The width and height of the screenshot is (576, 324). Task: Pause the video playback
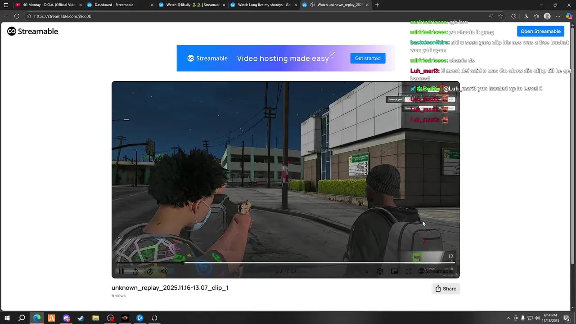pyautogui.click(x=121, y=271)
